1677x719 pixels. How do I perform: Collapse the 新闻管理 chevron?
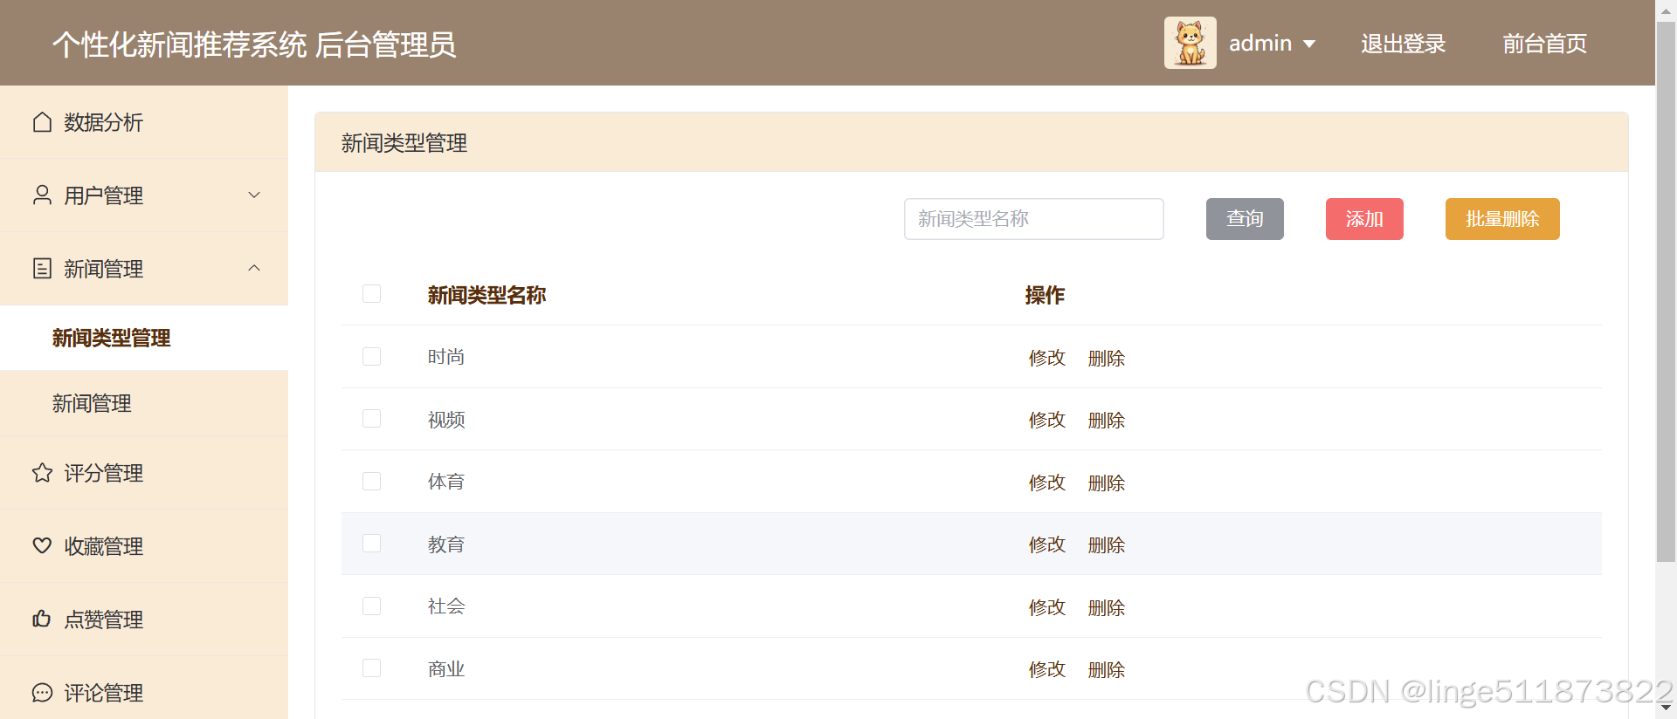click(x=254, y=268)
